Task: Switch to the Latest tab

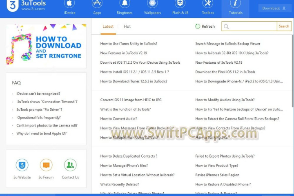Action: (108, 27)
